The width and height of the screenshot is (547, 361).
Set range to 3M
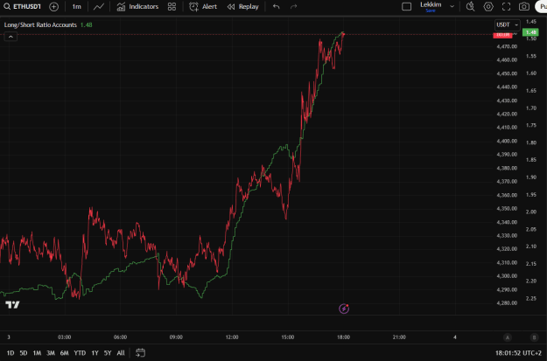pos(51,353)
